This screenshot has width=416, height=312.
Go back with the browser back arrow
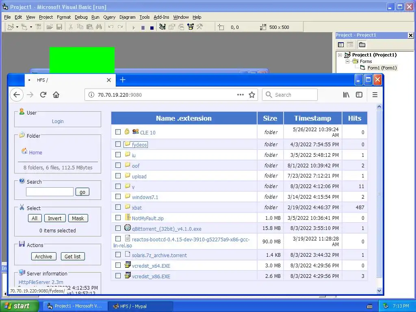coord(16,95)
